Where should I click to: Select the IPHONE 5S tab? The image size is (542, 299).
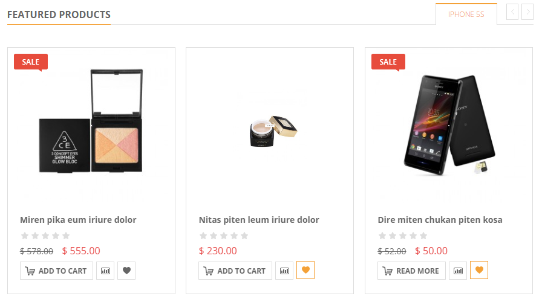(466, 14)
